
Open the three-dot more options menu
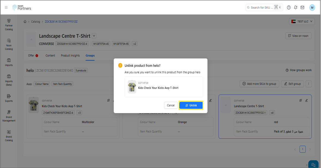tap(308, 84)
